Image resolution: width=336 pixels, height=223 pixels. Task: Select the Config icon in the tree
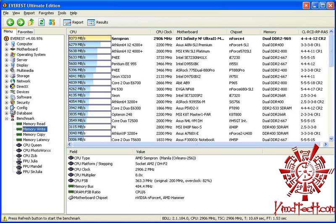pos(13,108)
